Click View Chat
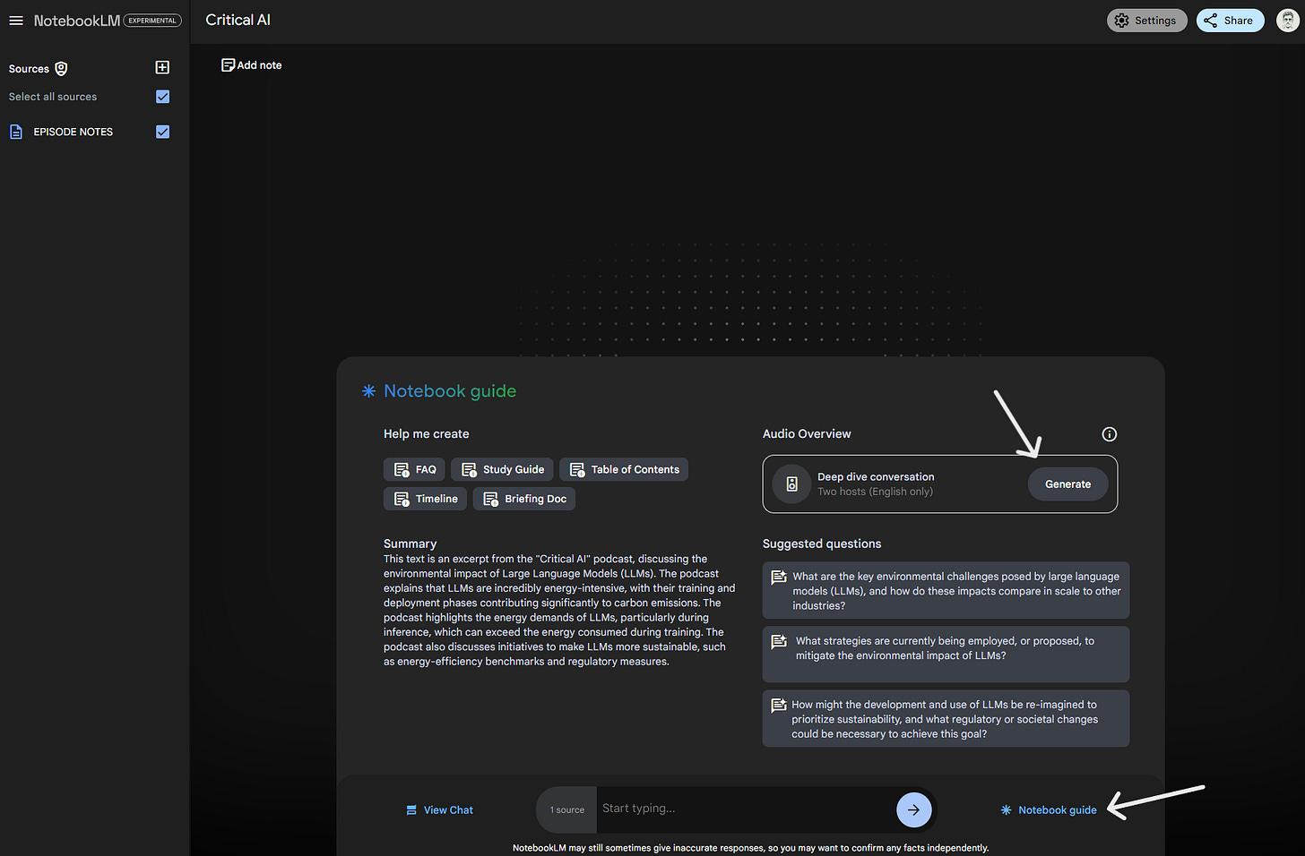 pos(439,810)
